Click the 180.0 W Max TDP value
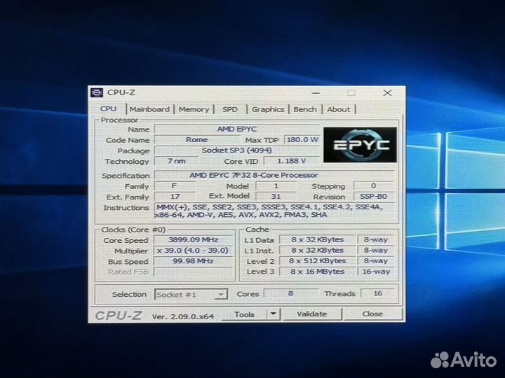This screenshot has height=378, width=505. [x=302, y=140]
